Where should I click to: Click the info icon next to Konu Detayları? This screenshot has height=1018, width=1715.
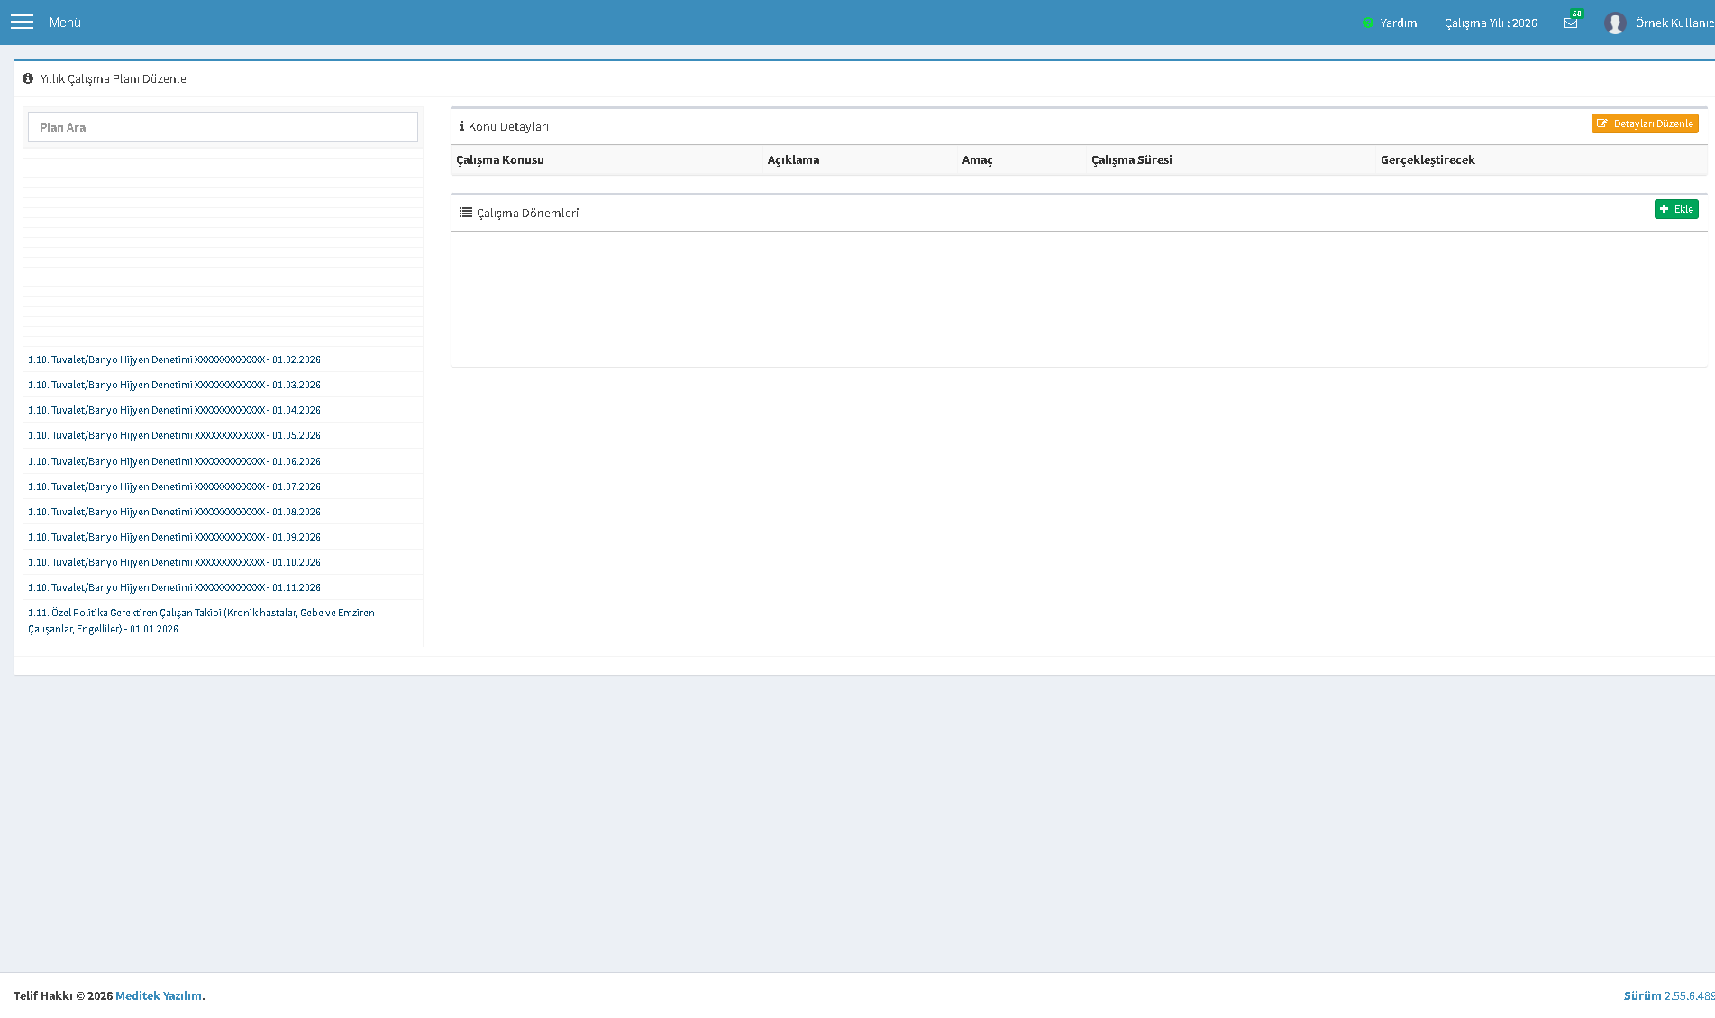point(461,126)
